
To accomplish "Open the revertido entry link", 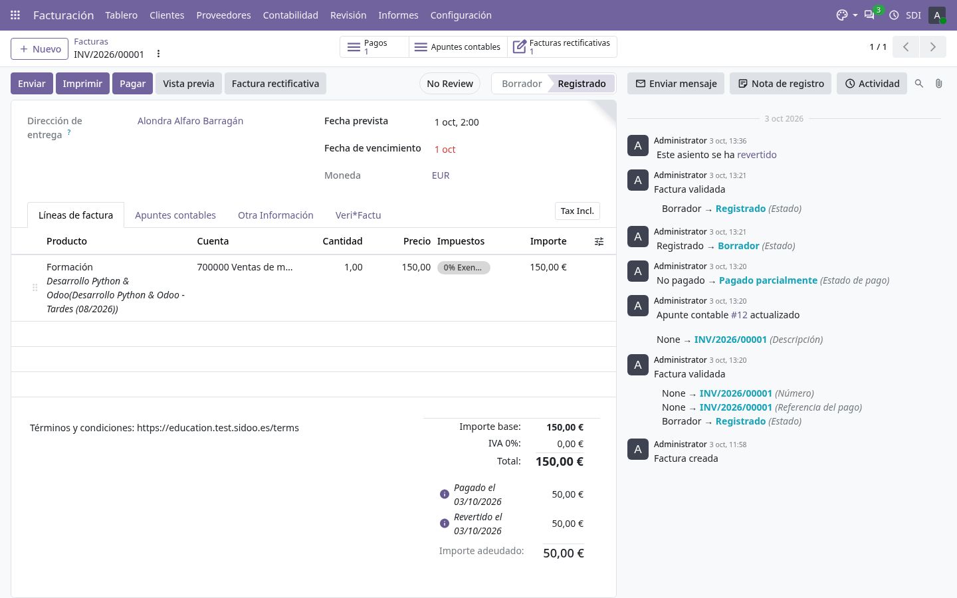I will pos(757,155).
